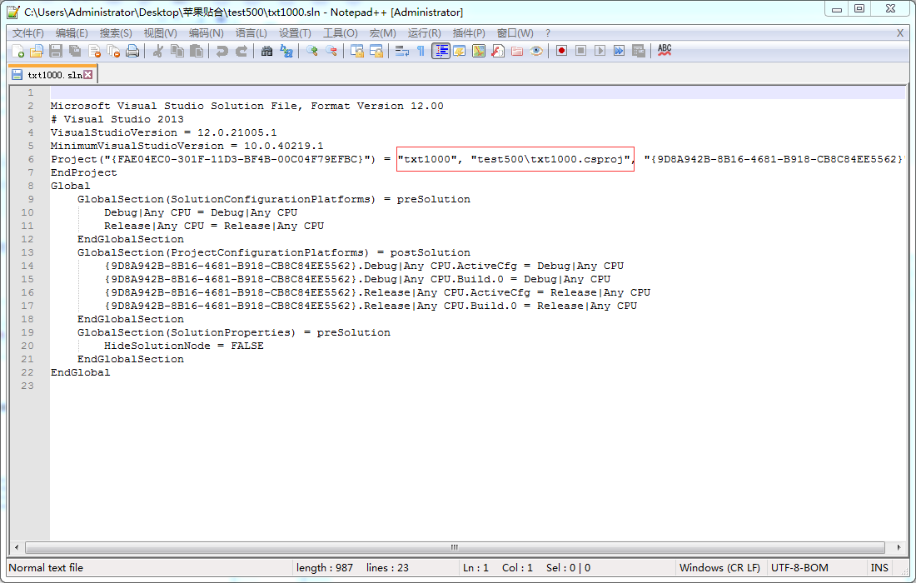
Task: Open Find using the binoculars icon
Action: pyautogui.click(x=266, y=51)
